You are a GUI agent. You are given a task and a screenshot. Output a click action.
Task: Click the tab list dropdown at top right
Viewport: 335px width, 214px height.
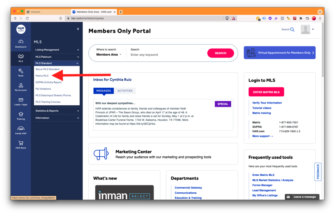[x=320, y=12]
